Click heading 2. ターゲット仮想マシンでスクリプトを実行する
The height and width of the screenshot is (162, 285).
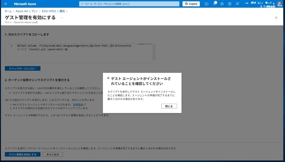coord(37,80)
